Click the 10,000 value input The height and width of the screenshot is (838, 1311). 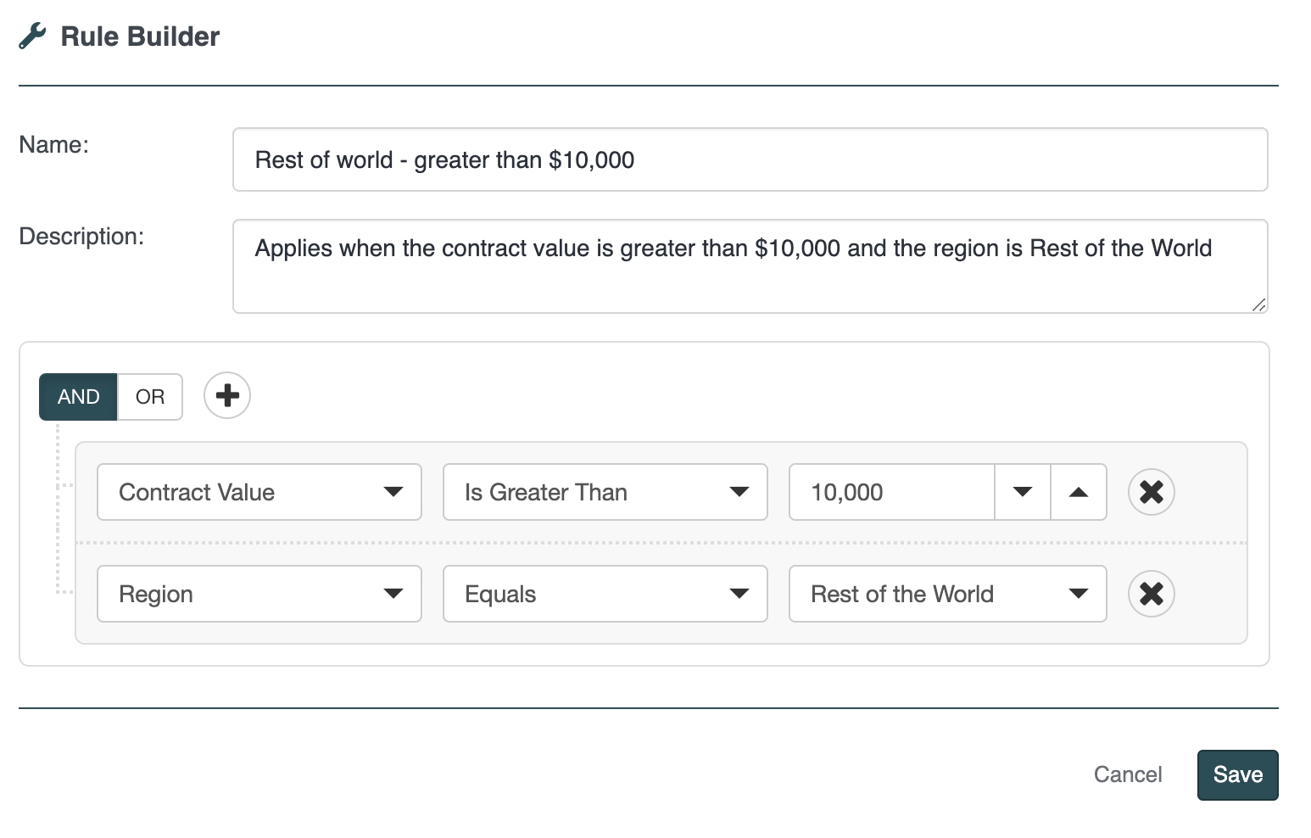tap(890, 492)
